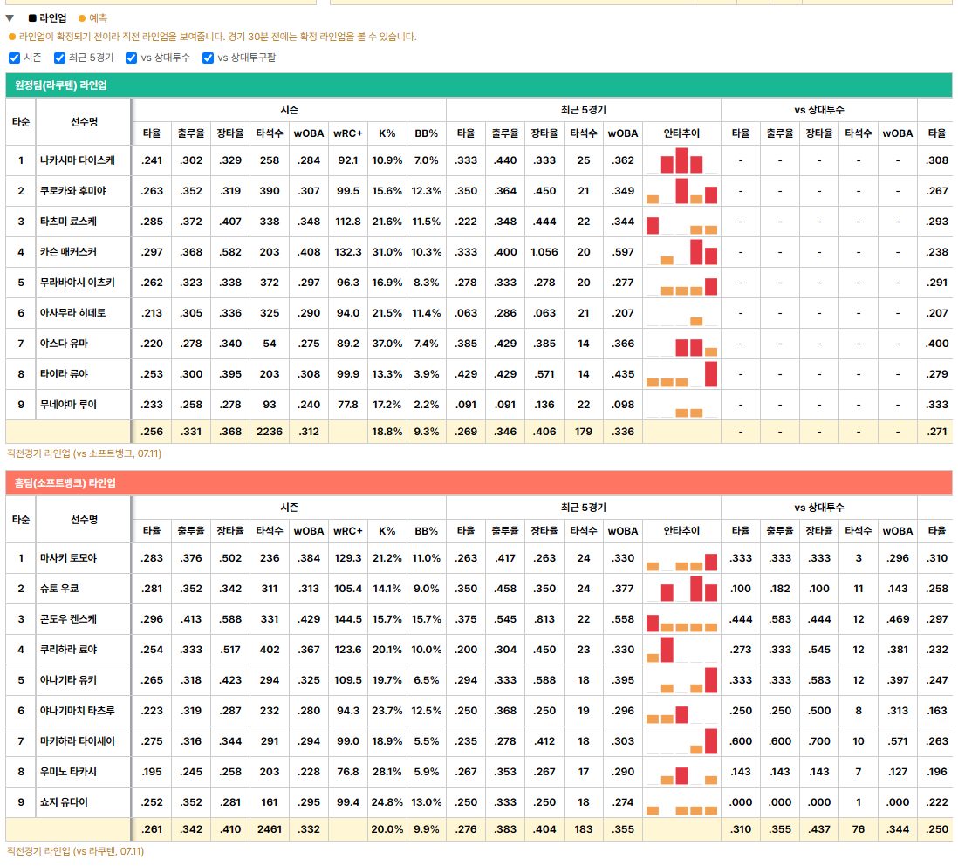Sort home table by K% column

coord(387,531)
